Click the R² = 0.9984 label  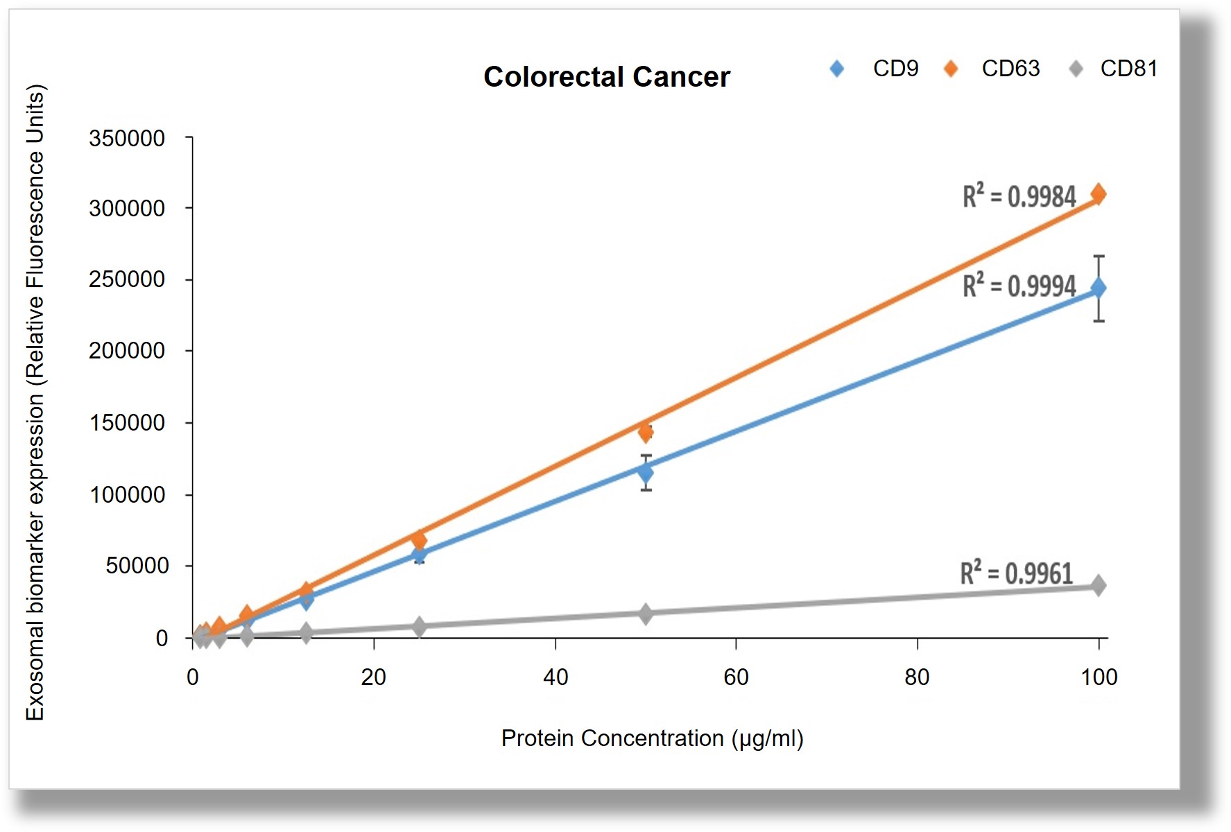click(x=1019, y=196)
